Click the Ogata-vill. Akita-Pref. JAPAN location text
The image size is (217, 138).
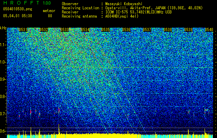154,8
